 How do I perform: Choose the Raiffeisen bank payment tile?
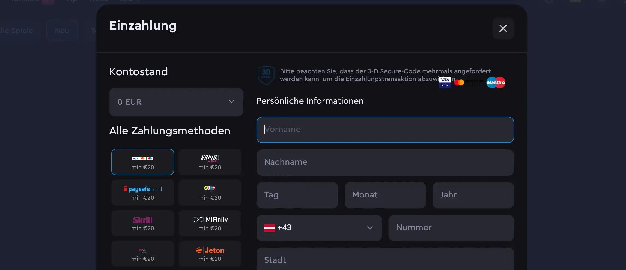click(210, 192)
